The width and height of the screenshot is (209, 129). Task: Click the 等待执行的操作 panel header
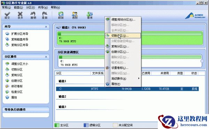pos(26,110)
